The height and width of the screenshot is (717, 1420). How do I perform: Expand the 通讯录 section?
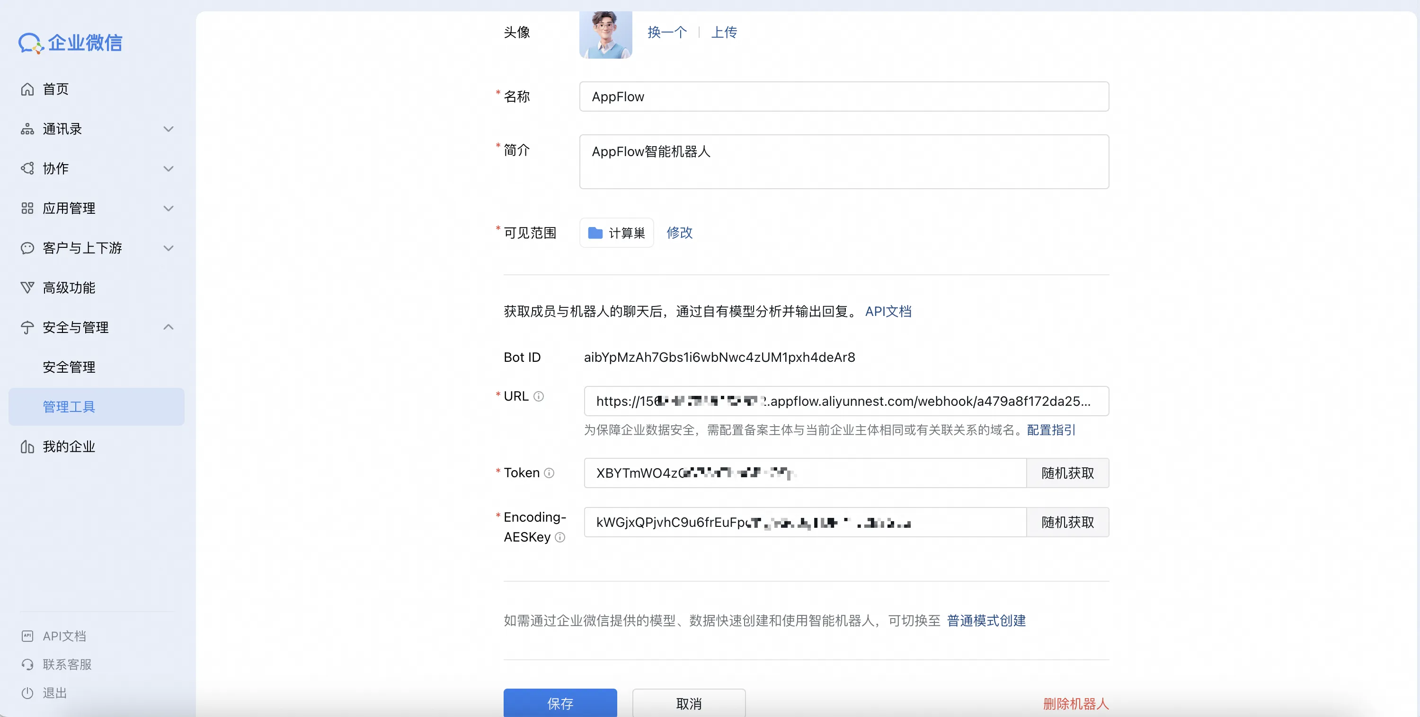click(x=169, y=128)
